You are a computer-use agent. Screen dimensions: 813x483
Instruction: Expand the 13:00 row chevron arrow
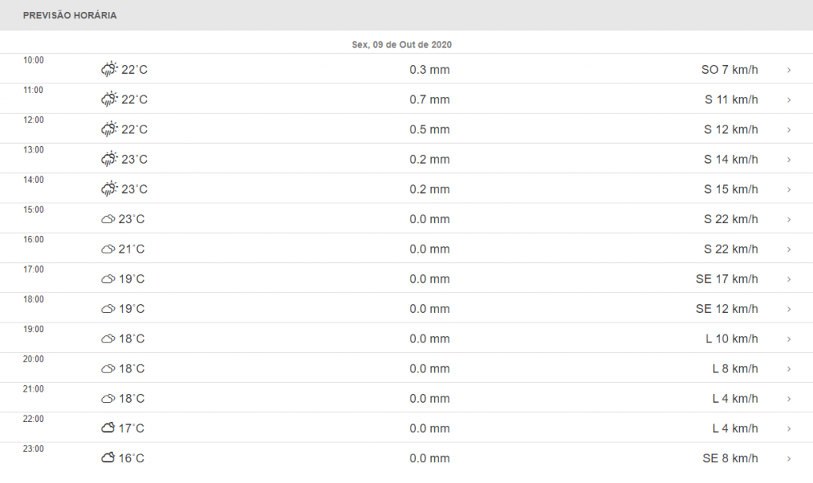tap(788, 160)
